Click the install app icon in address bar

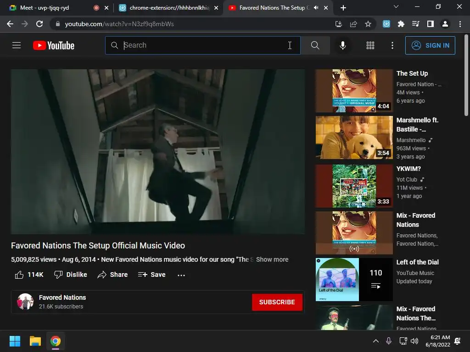338,24
